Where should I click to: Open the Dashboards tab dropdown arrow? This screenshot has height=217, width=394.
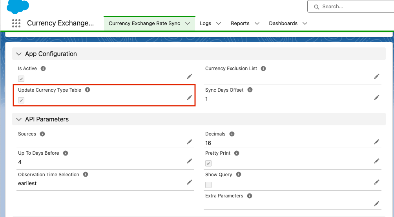(x=305, y=24)
